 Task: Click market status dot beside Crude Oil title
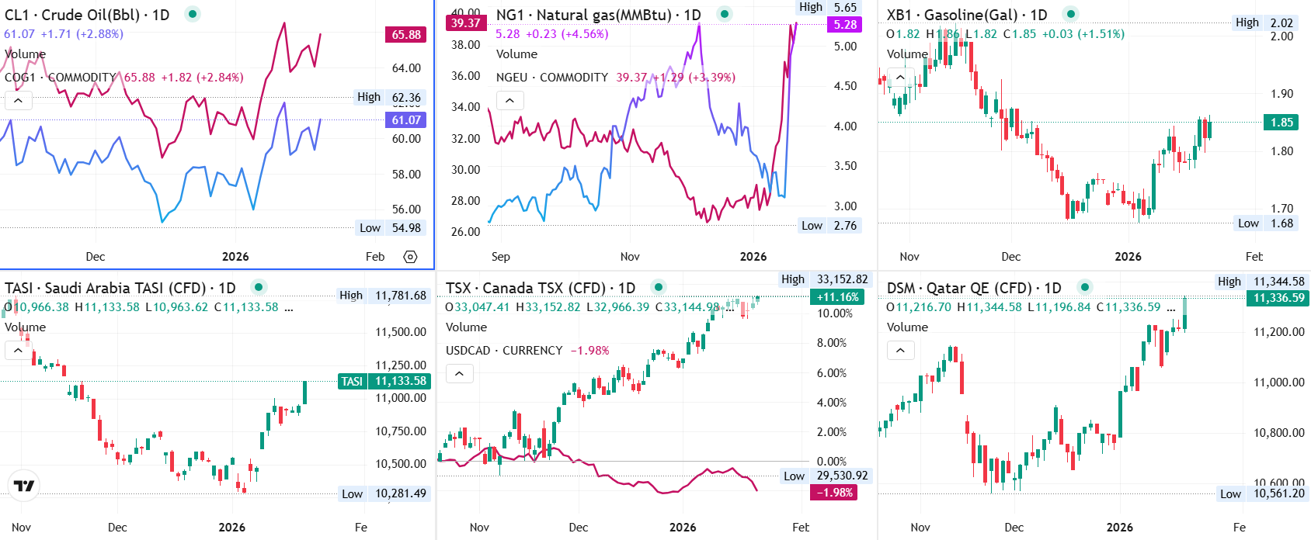193,14
